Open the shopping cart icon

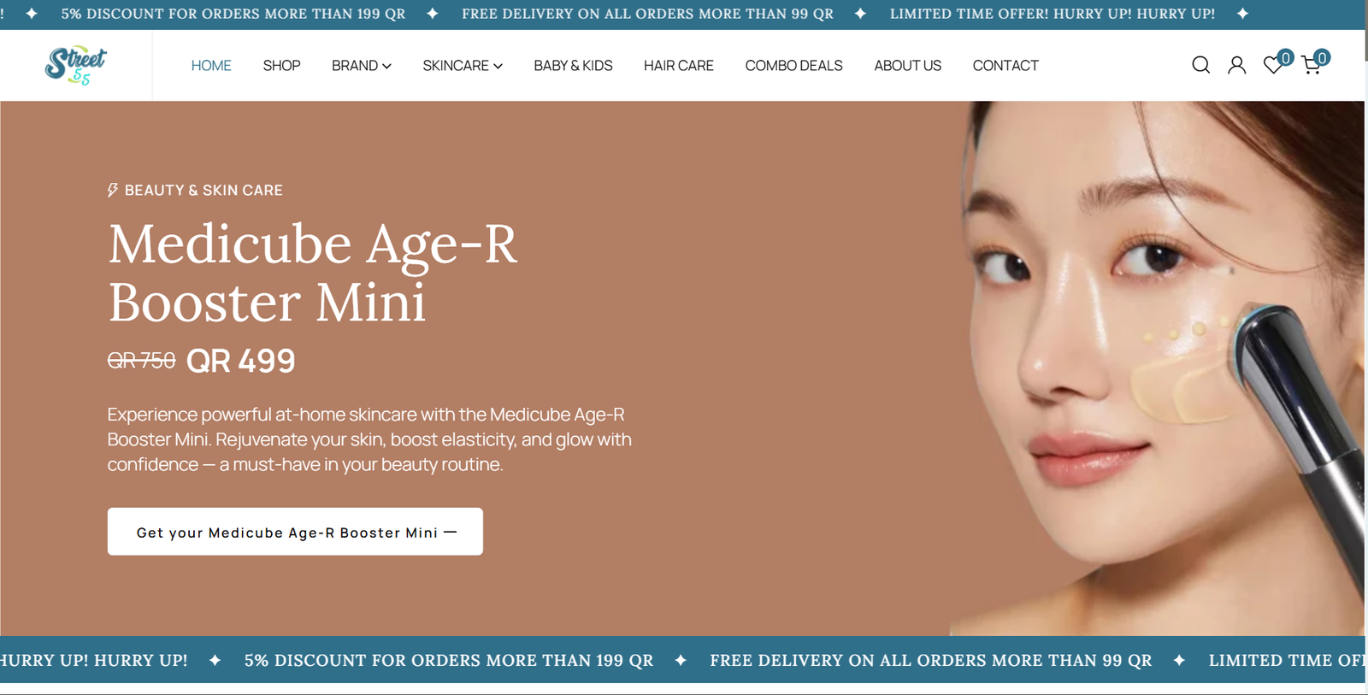(1312, 65)
